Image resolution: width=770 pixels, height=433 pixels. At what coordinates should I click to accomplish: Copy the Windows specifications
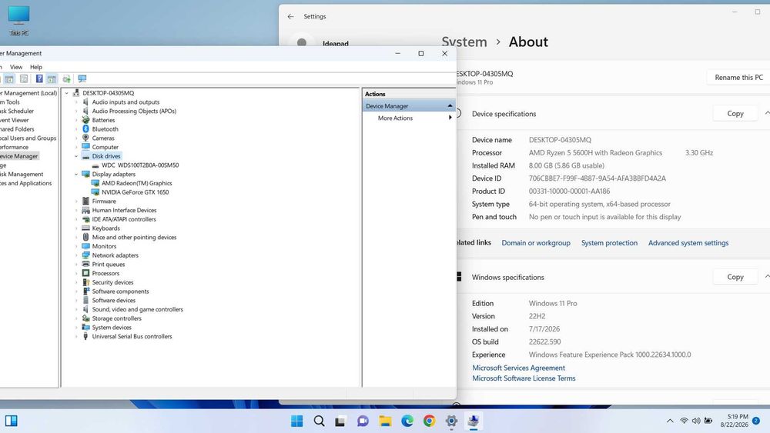coord(735,277)
